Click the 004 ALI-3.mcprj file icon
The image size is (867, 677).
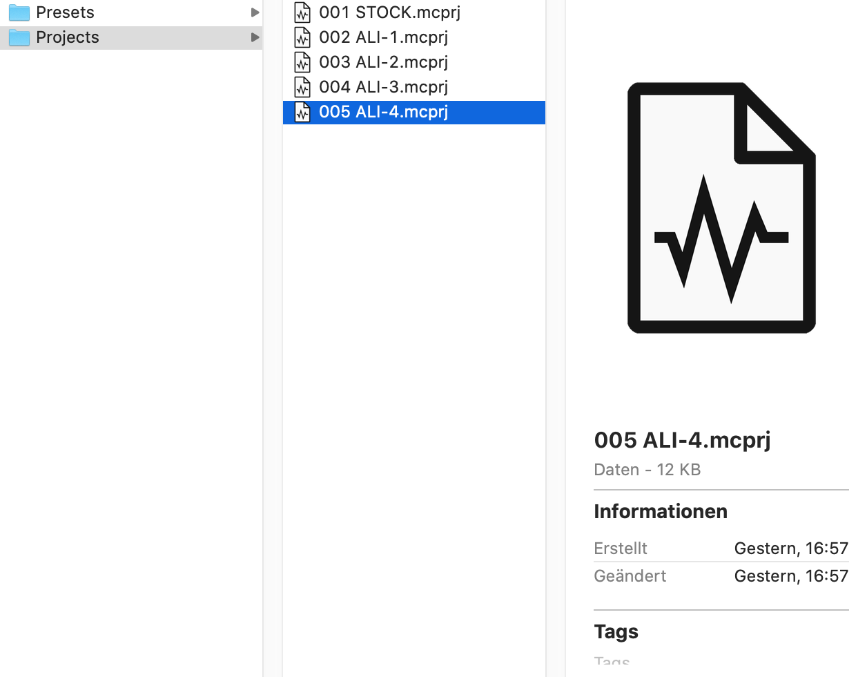click(x=302, y=87)
